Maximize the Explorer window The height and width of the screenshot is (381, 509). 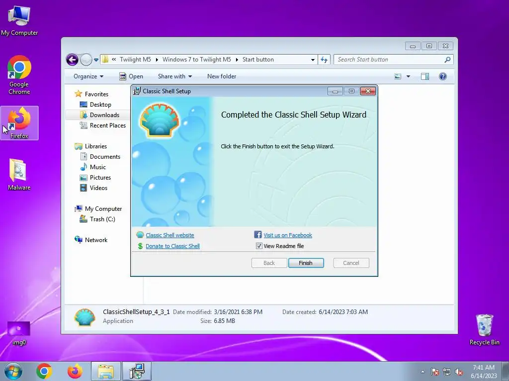tap(429, 46)
